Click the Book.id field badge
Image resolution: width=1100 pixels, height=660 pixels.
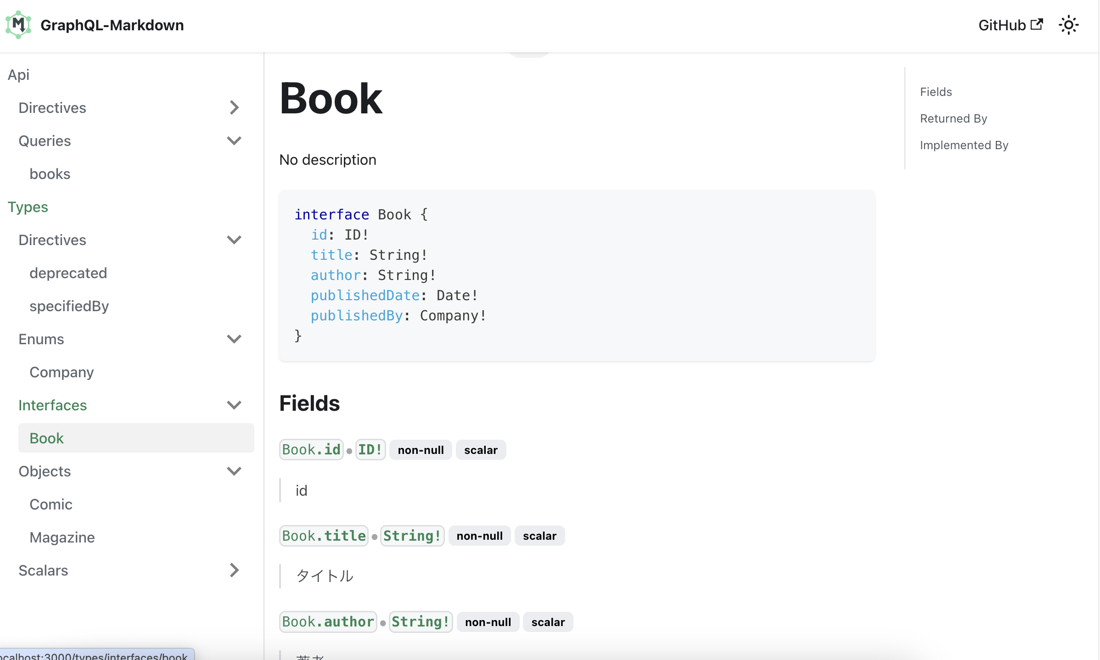pos(311,449)
